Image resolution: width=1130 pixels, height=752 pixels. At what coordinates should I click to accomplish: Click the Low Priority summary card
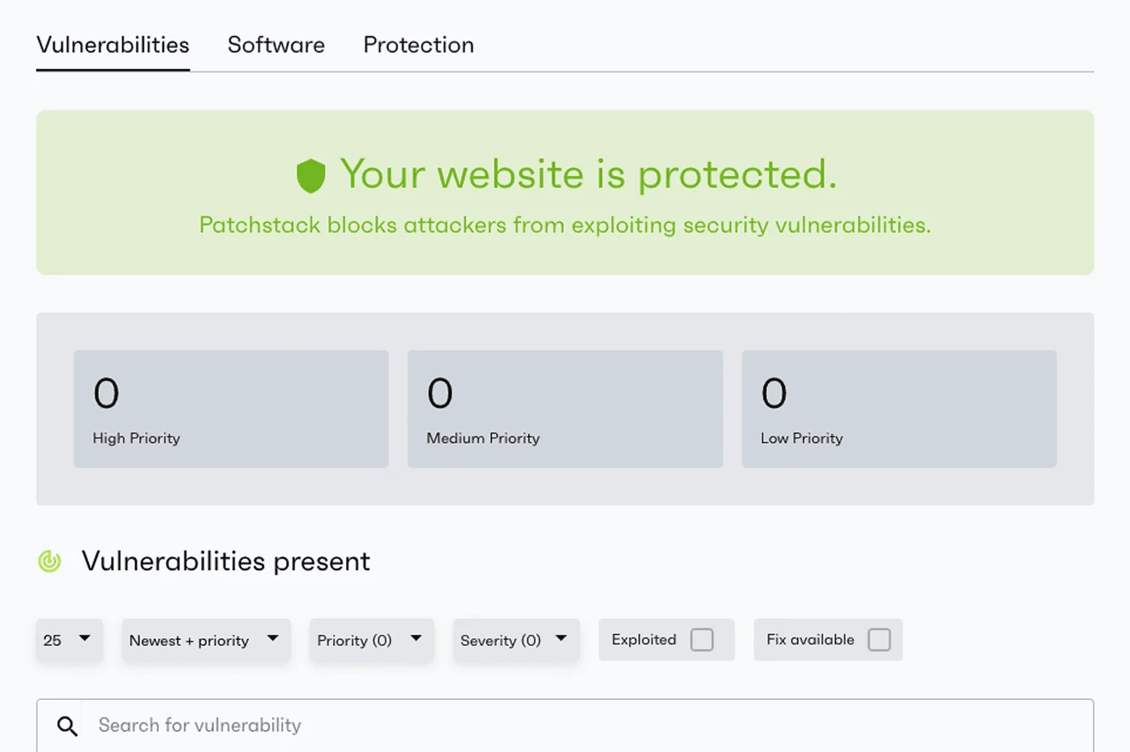898,409
